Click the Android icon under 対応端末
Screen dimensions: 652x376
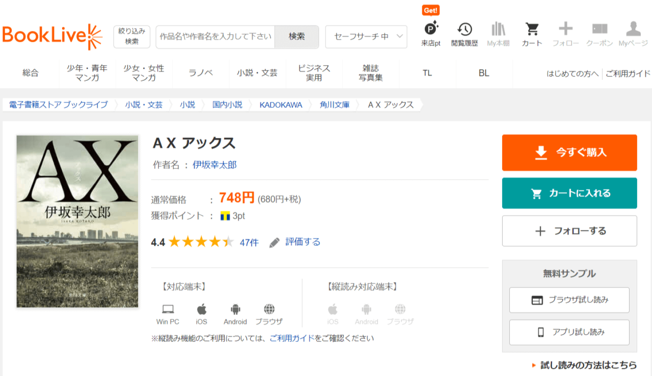[235, 309]
